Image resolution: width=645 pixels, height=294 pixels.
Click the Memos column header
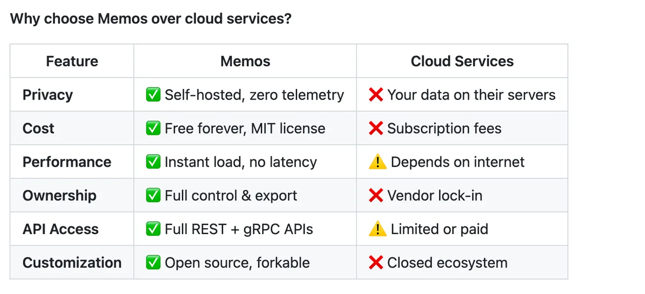[245, 61]
